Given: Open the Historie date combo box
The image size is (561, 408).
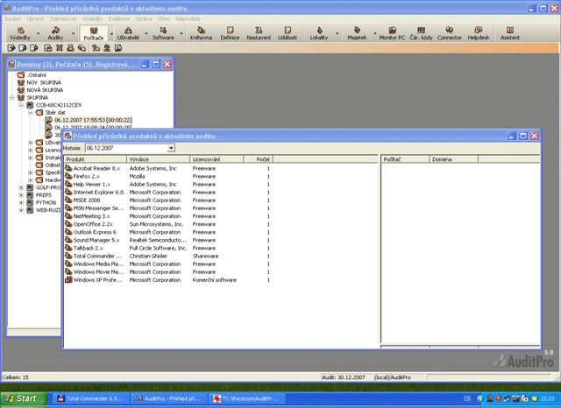Looking at the screenshot, I should (x=131, y=148).
